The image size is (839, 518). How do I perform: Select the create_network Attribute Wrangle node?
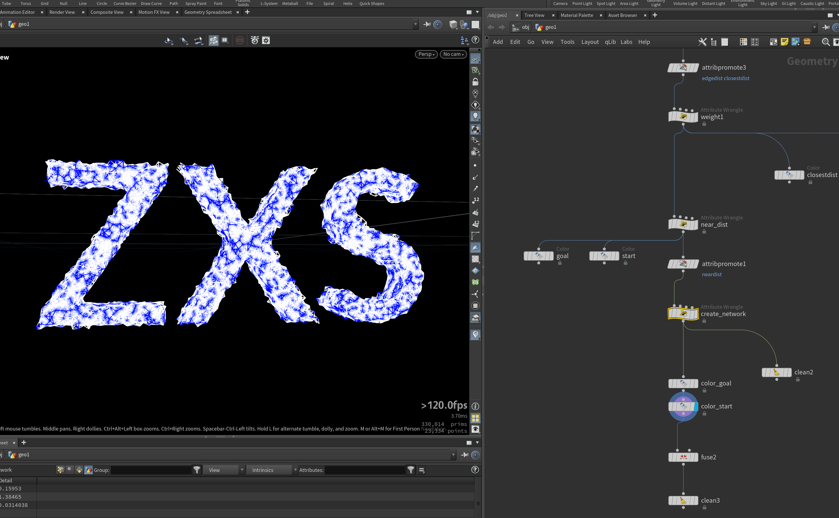click(683, 314)
